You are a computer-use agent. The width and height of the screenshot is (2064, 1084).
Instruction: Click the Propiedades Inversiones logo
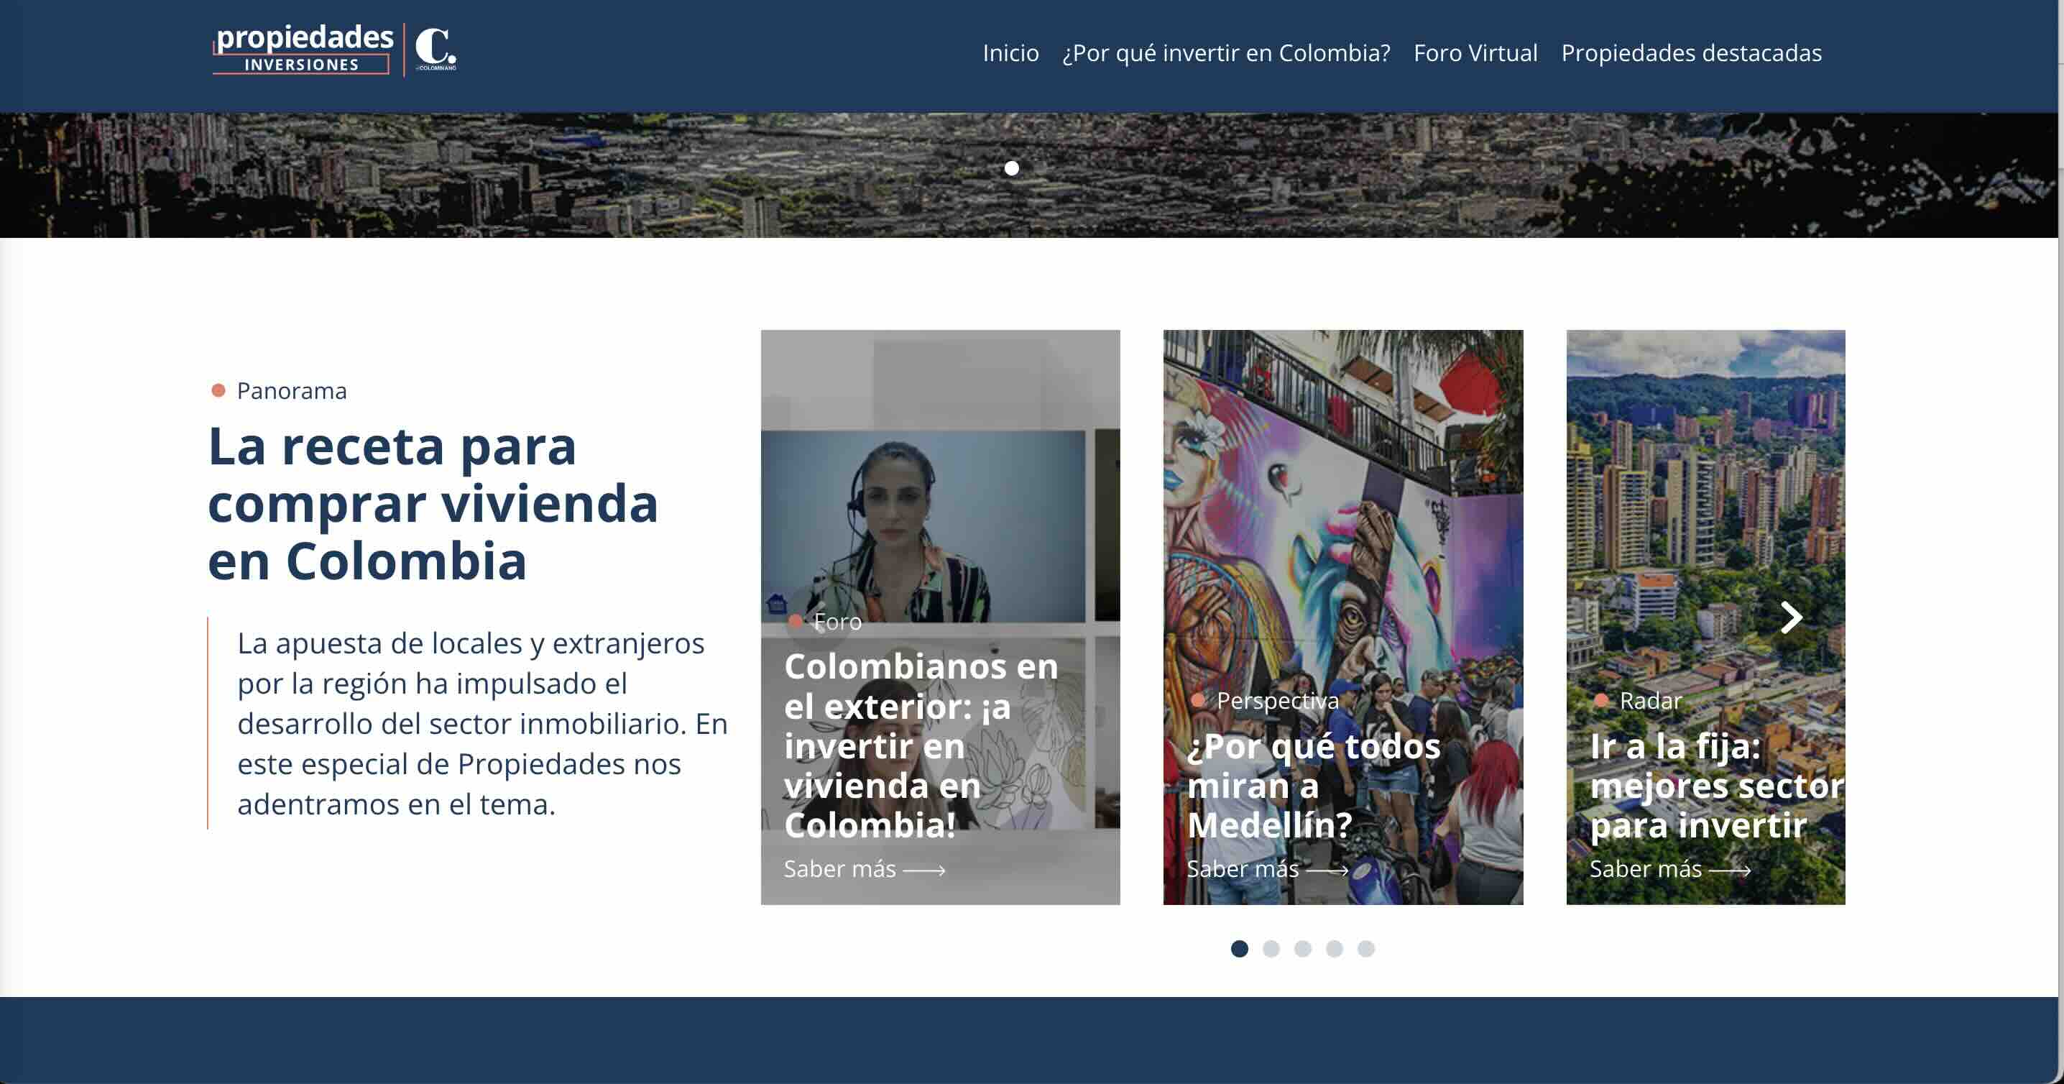(303, 49)
